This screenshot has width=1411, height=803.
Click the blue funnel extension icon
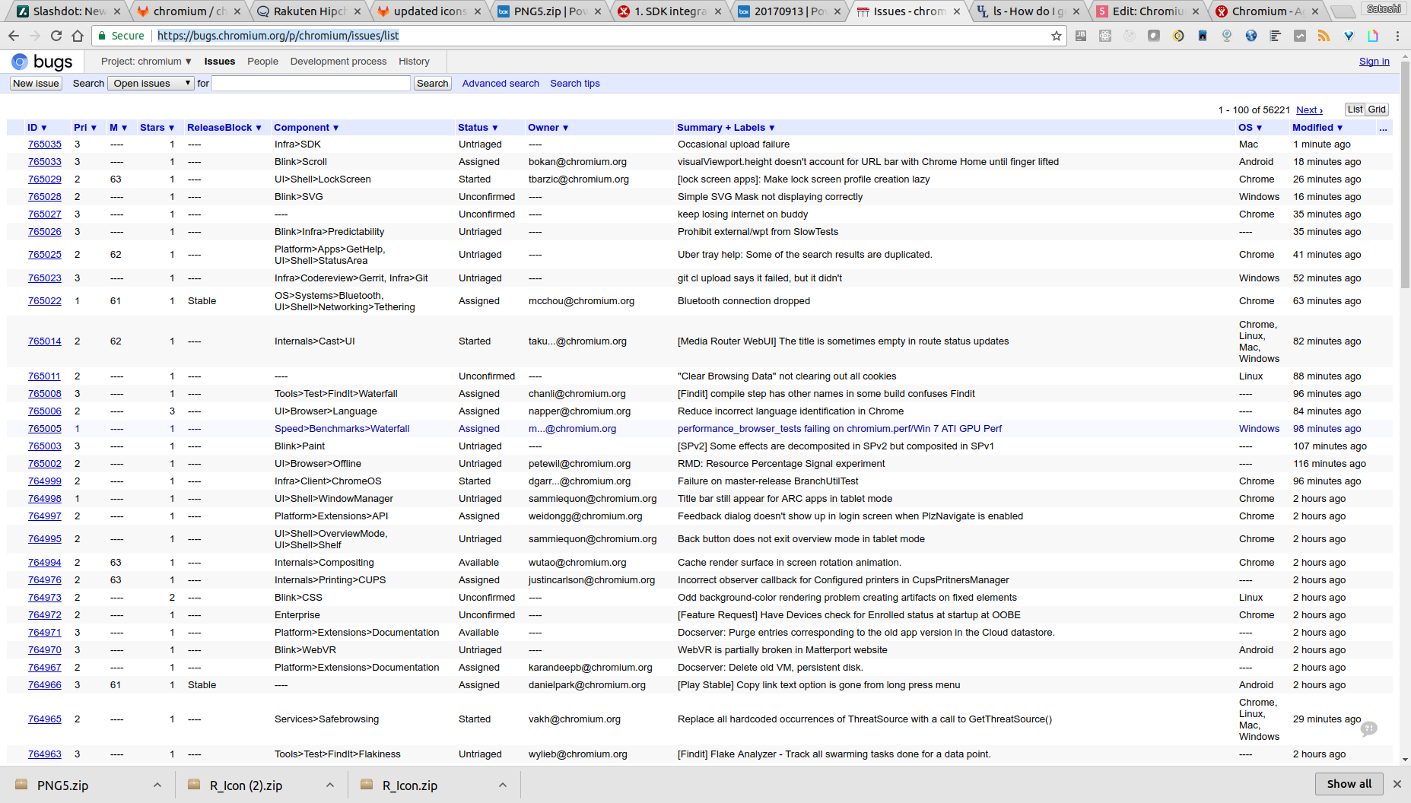pos(1349,36)
